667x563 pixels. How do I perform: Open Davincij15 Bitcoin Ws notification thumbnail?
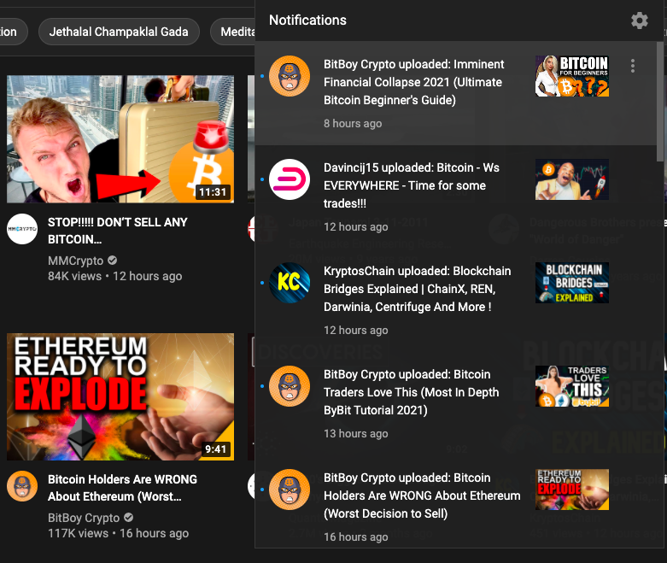(571, 179)
